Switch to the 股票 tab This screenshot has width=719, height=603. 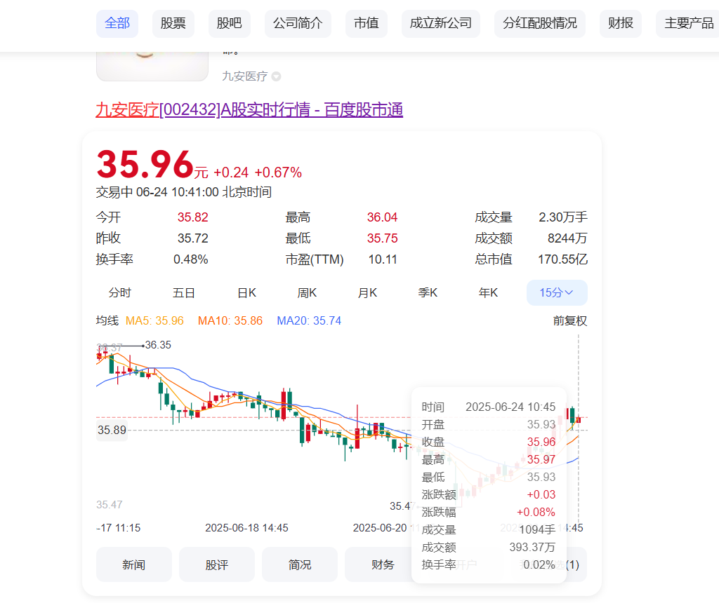coord(173,23)
